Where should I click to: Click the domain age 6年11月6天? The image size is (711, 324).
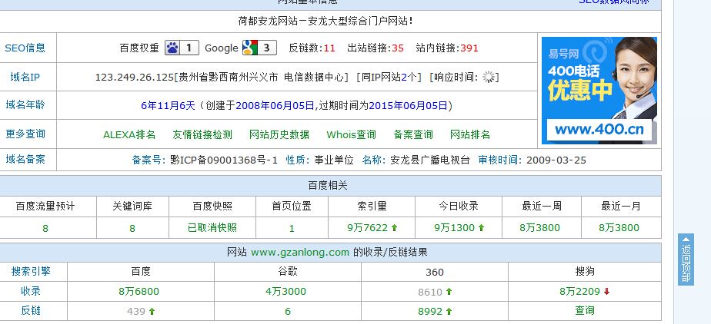click(168, 106)
